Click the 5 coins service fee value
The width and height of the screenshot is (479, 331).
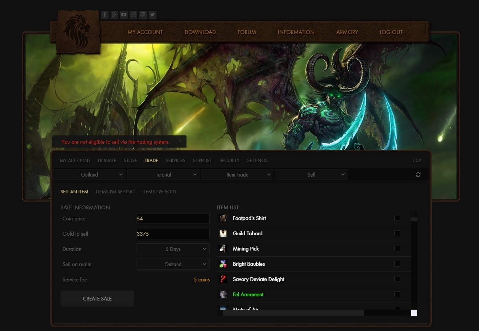(x=202, y=280)
